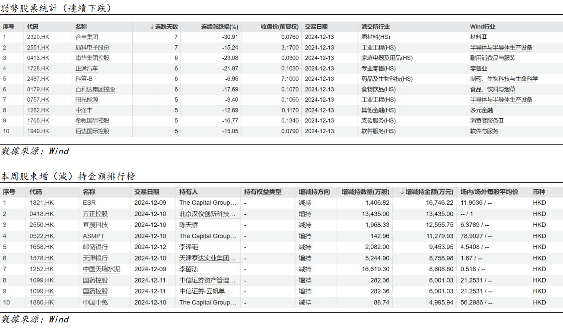This screenshot has height=329, width=563.
Task: Click the 港交所行业 column header
Action: [x=375, y=27]
